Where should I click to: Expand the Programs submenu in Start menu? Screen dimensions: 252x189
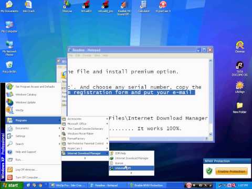pos(33,120)
